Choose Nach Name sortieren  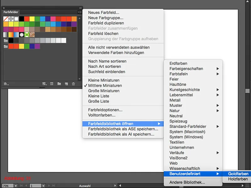tap(123, 61)
